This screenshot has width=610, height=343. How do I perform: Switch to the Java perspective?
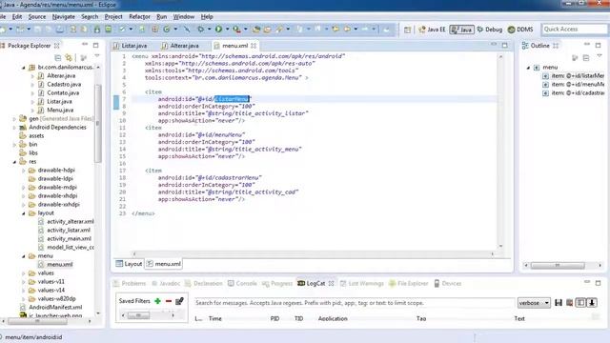point(461,30)
